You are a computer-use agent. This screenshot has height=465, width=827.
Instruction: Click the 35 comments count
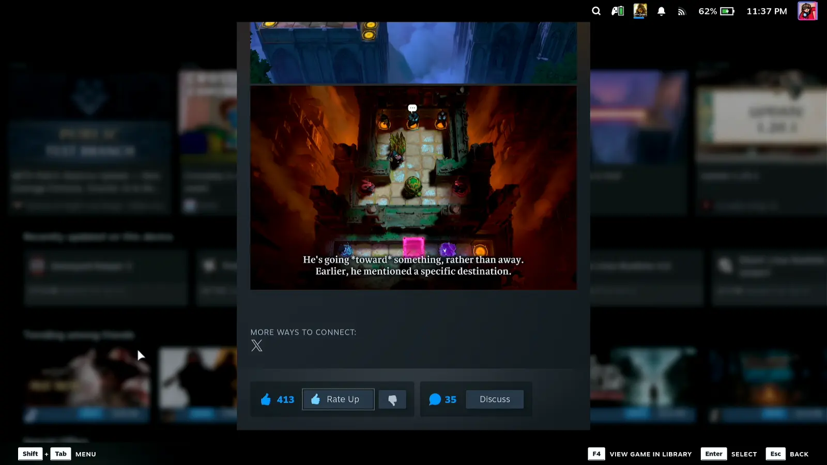click(451, 399)
